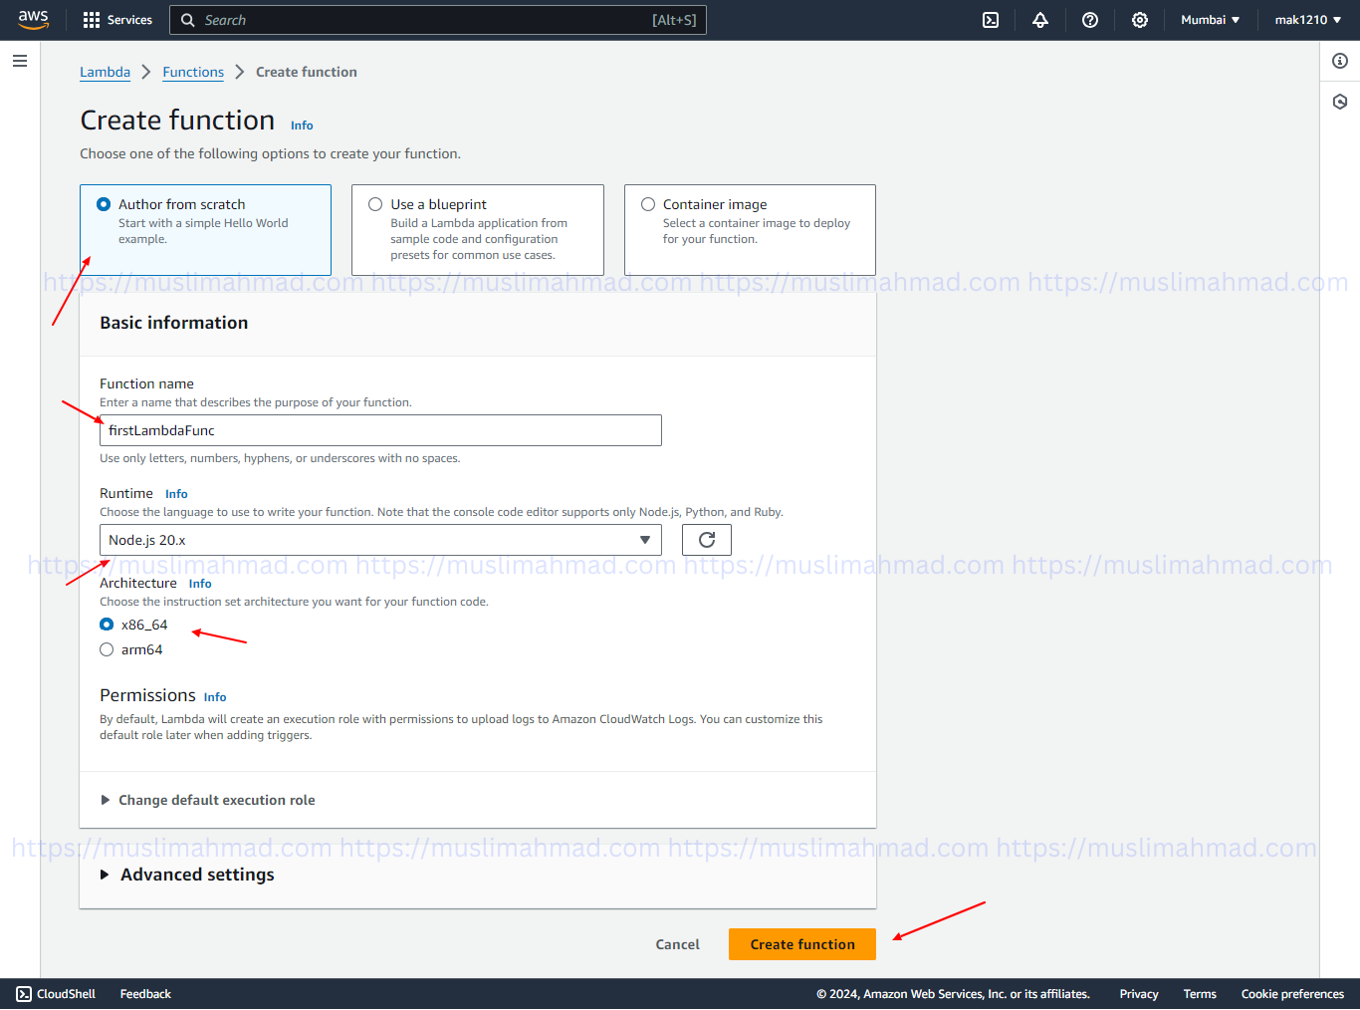The image size is (1360, 1010).
Task: Choose Container image as creation method
Action: tap(648, 203)
